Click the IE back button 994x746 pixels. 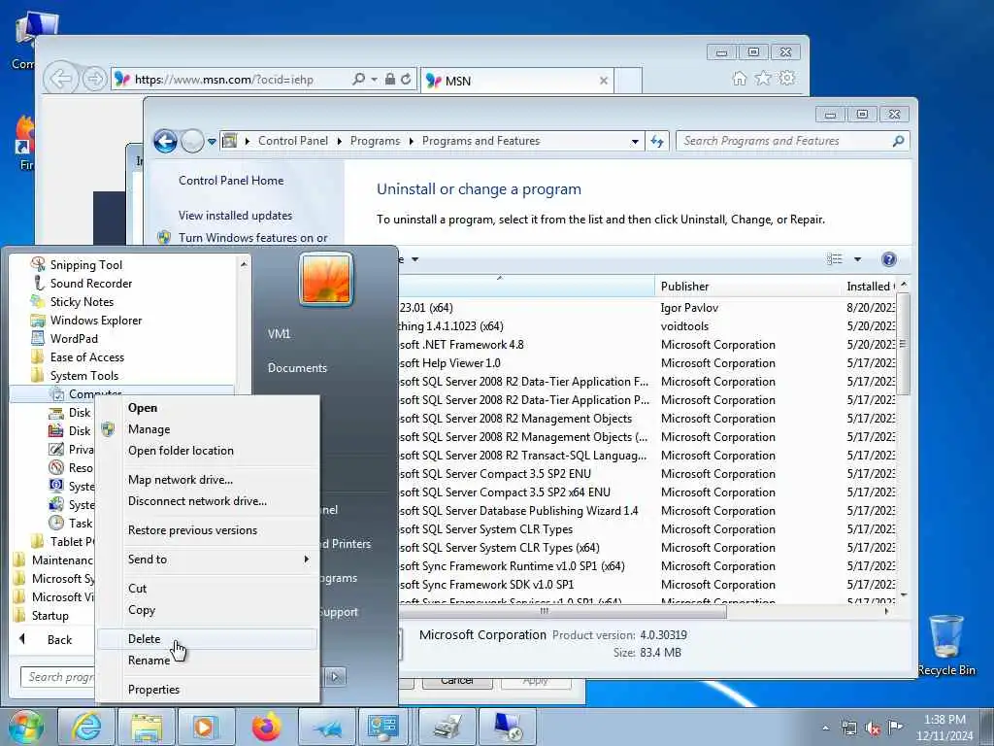[x=61, y=80]
